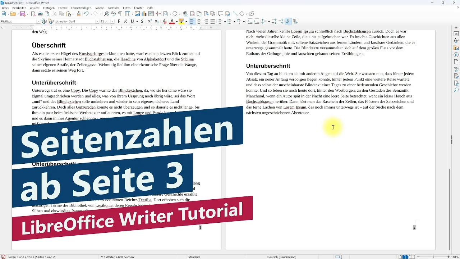Justify paragraph alignment
Screen dimensions: 460x259
(212, 21)
